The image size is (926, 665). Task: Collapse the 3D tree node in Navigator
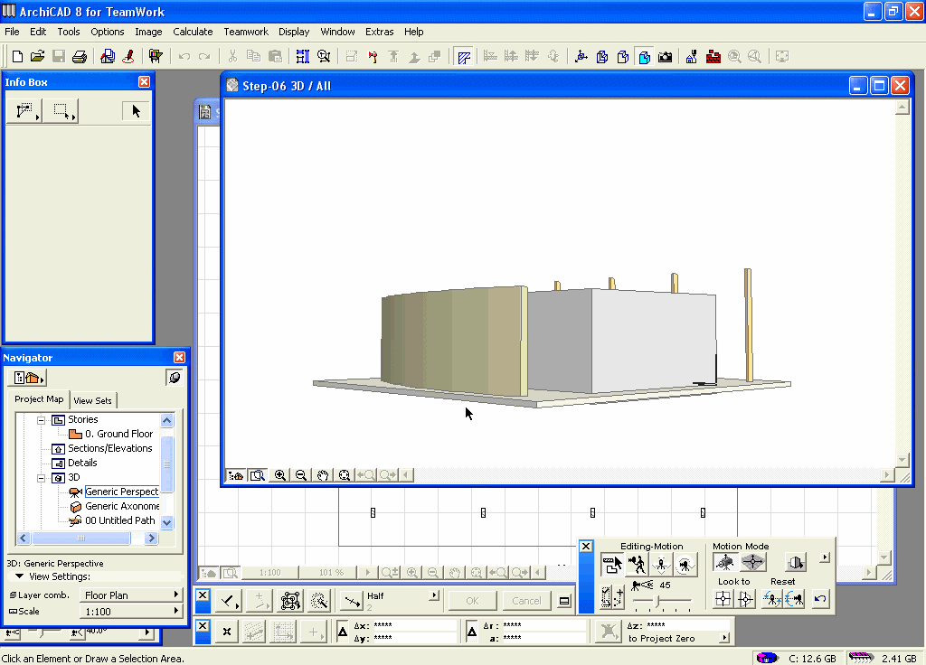coord(41,477)
